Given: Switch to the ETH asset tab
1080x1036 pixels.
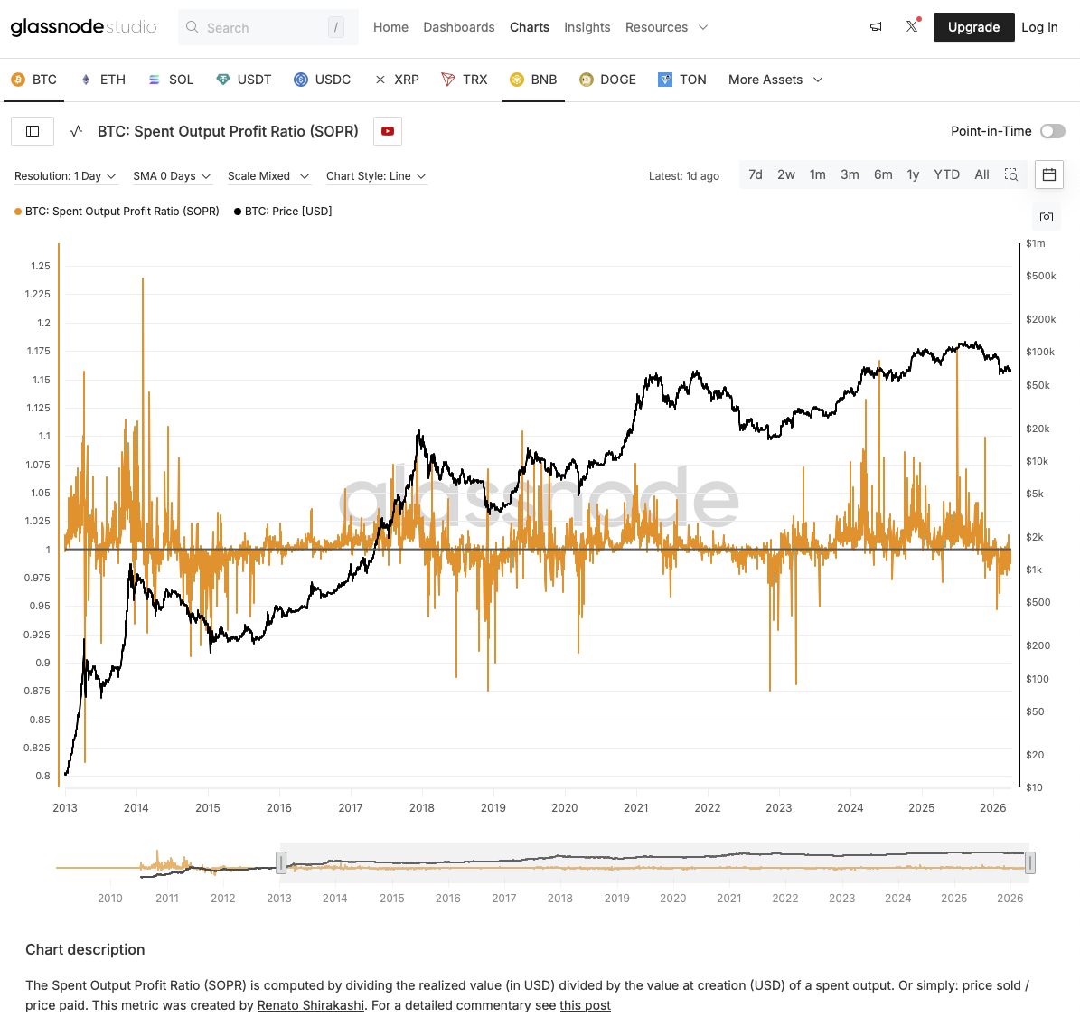Looking at the screenshot, I should [103, 80].
